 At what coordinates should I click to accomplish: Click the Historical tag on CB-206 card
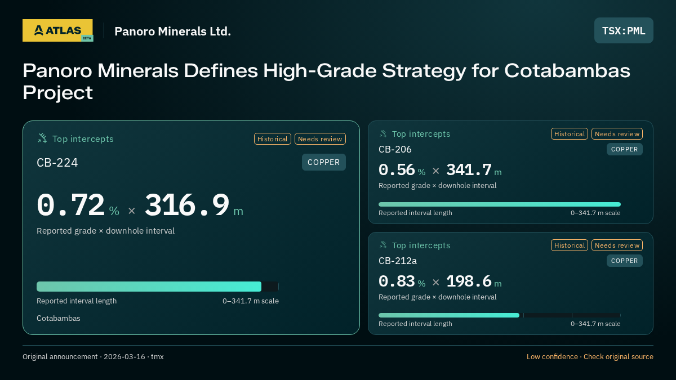[570, 134]
